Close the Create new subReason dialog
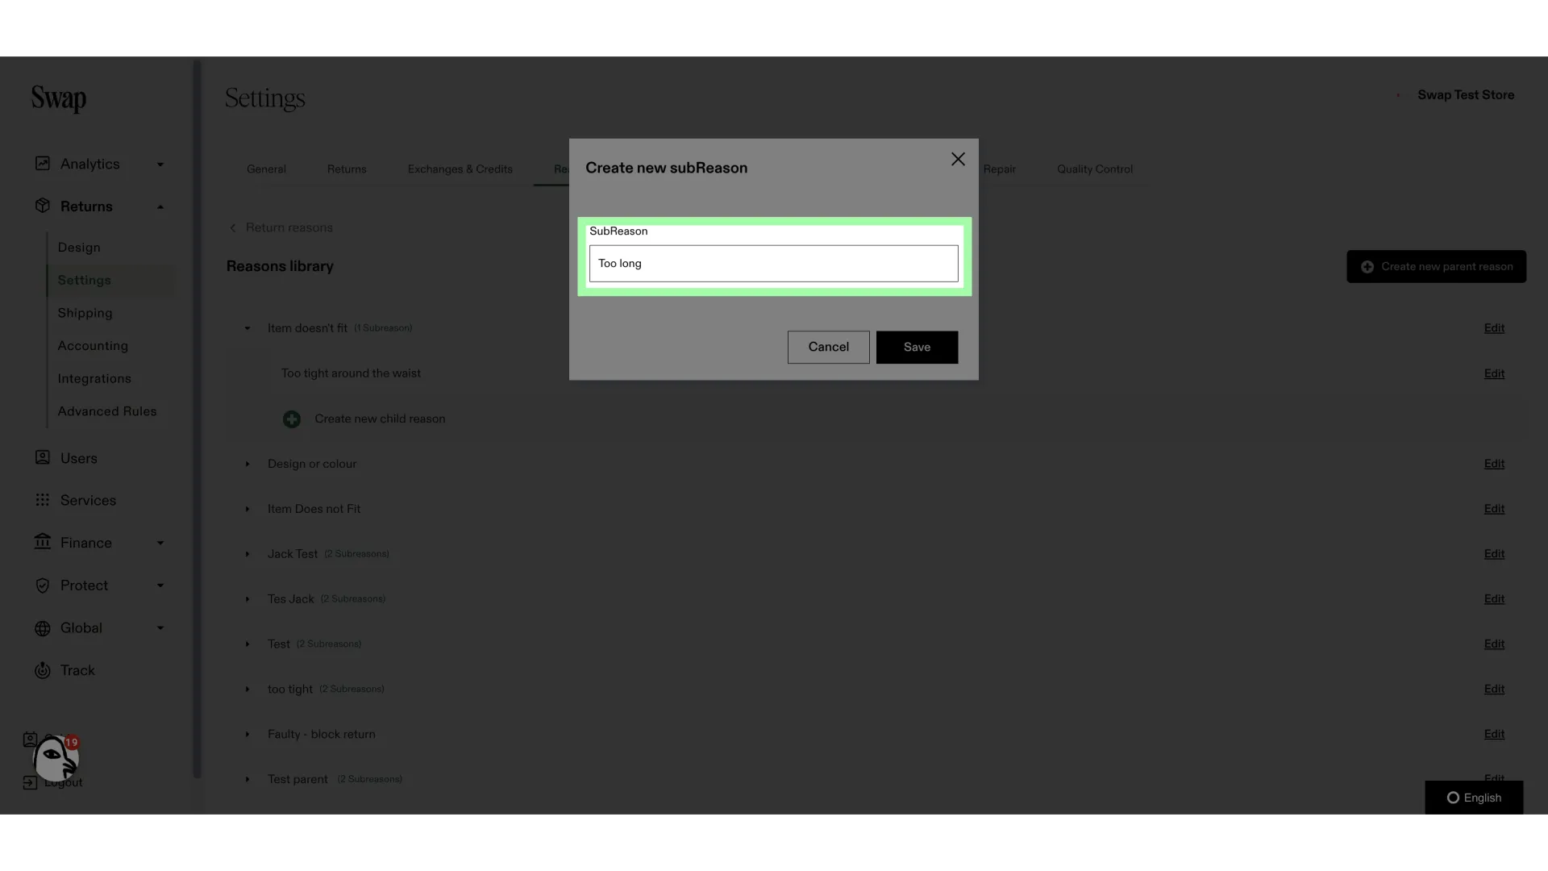This screenshot has height=871, width=1548. 958,160
